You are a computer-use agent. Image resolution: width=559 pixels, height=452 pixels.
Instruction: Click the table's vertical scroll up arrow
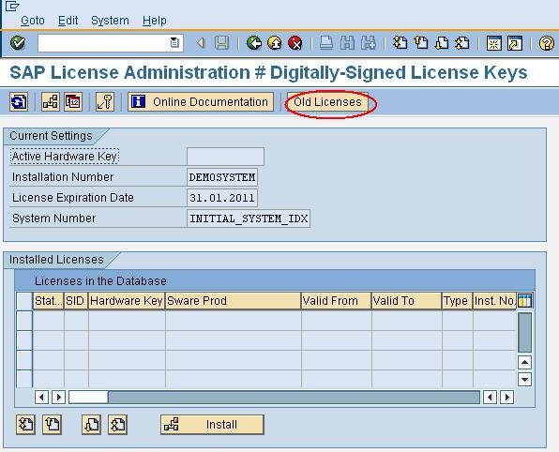pyautogui.click(x=525, y=363)
